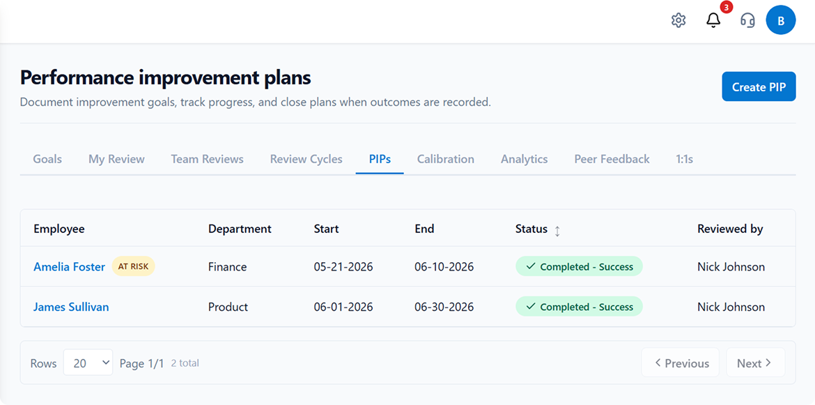815x405 pixels.
Task: Click Nick Johnson in James Sullivan's row
Action: (731, 307)
